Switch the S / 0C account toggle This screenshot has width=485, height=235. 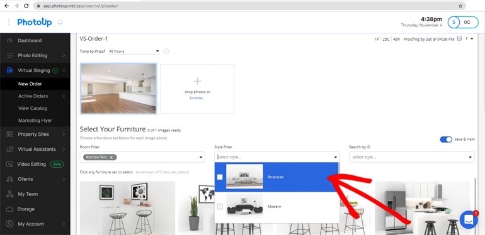[x=463, y=22]
